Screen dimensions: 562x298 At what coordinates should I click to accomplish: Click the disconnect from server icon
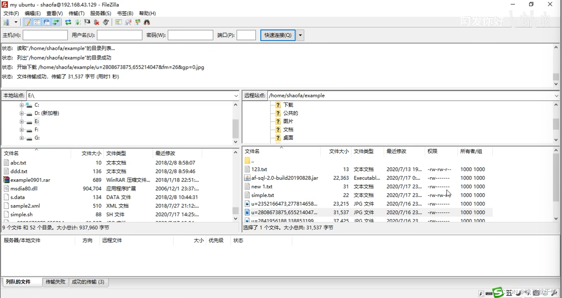(x=97, y=22)
